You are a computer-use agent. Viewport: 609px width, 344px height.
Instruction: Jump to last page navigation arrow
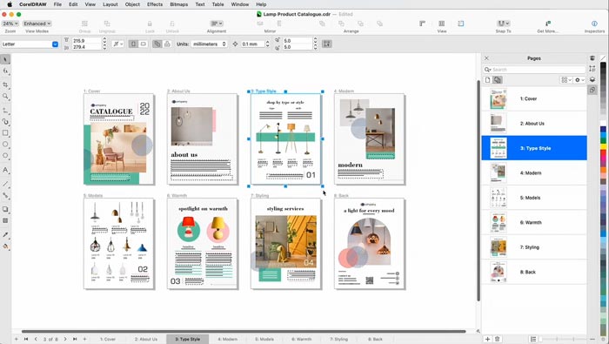coord(75,339)
